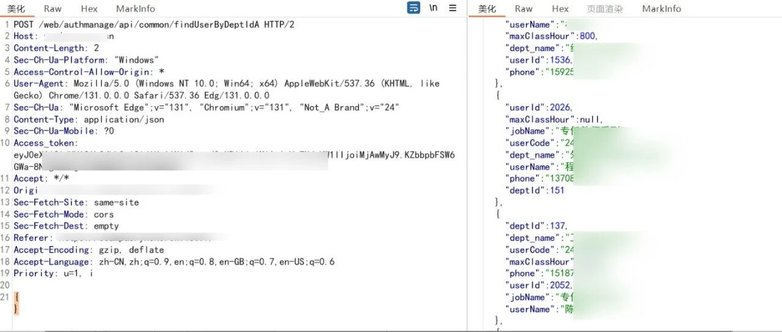This screenshot has height=332, width=782.
Task: Click the Sec-Ch-Ua "Microsoft Edge" header line
Action: [x=206, y=107]
